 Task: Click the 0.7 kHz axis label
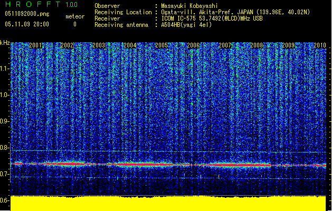(5, 174)
